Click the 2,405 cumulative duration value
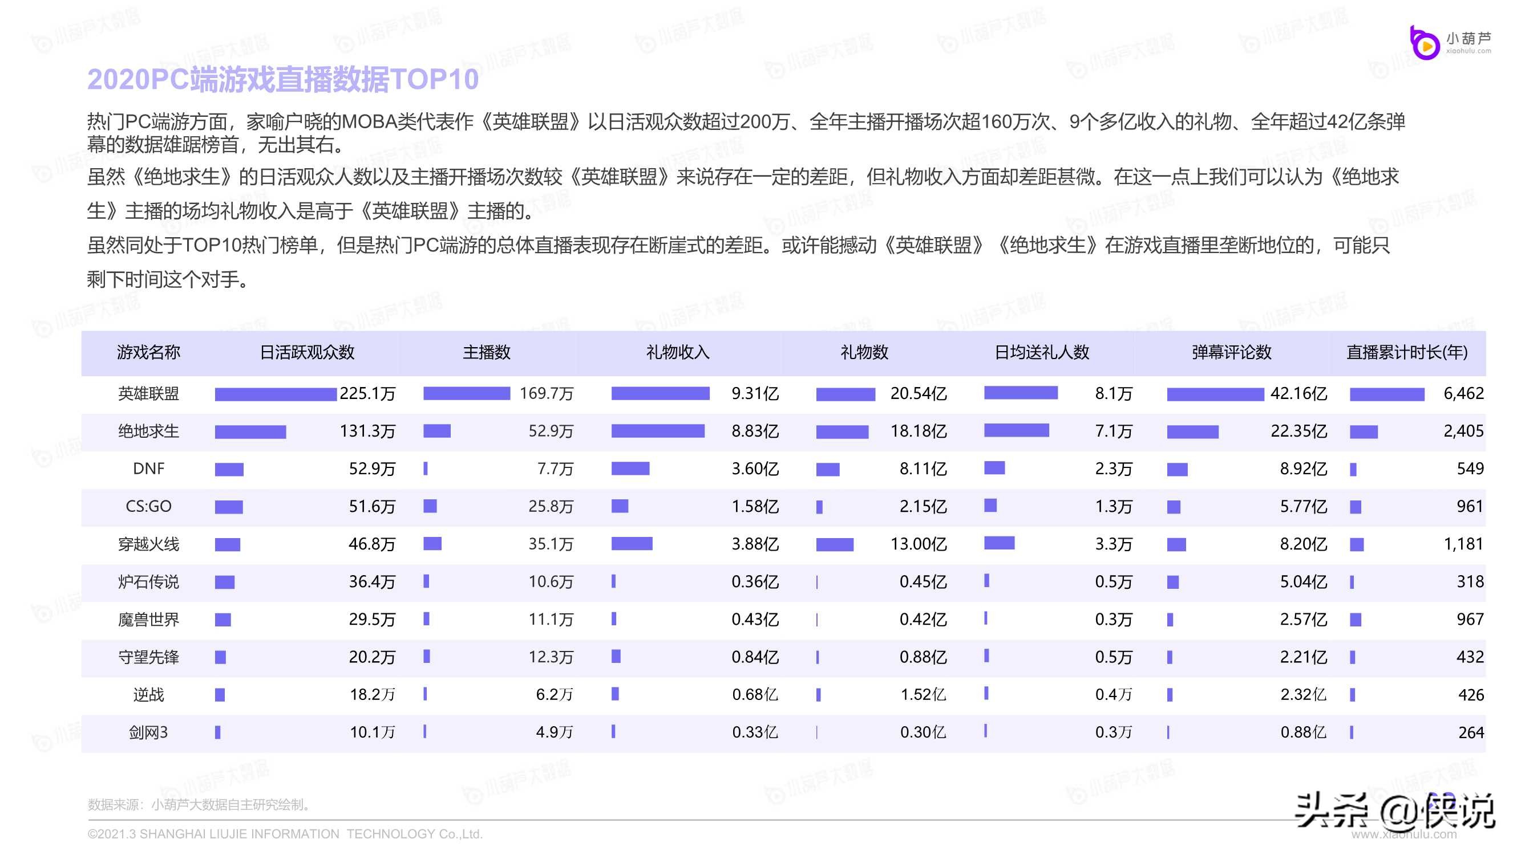 1463,431
